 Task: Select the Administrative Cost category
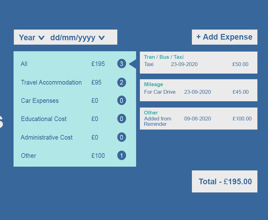pos(47,137)
